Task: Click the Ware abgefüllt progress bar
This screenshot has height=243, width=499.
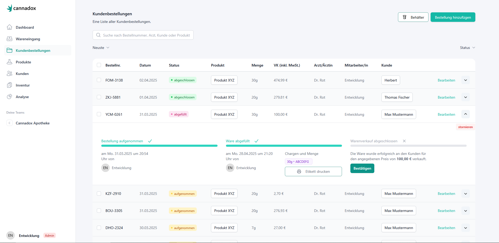Action: (284, 146)
